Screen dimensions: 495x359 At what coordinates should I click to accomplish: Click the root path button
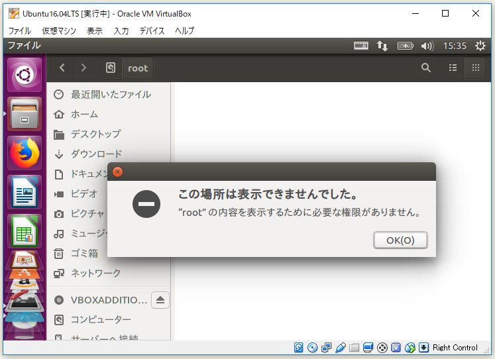pos(138,68)
